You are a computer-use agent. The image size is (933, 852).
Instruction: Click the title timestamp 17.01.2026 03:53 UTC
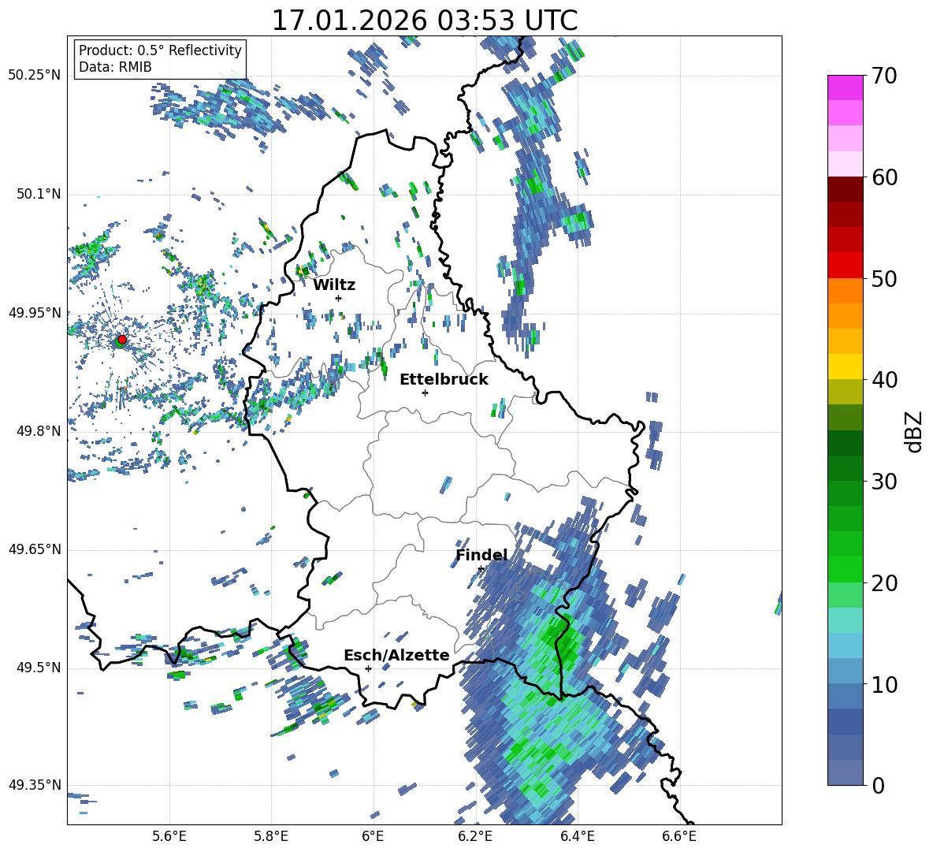425,20
